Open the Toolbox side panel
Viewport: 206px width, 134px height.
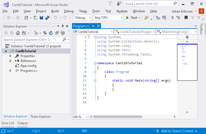coord(201,29)
